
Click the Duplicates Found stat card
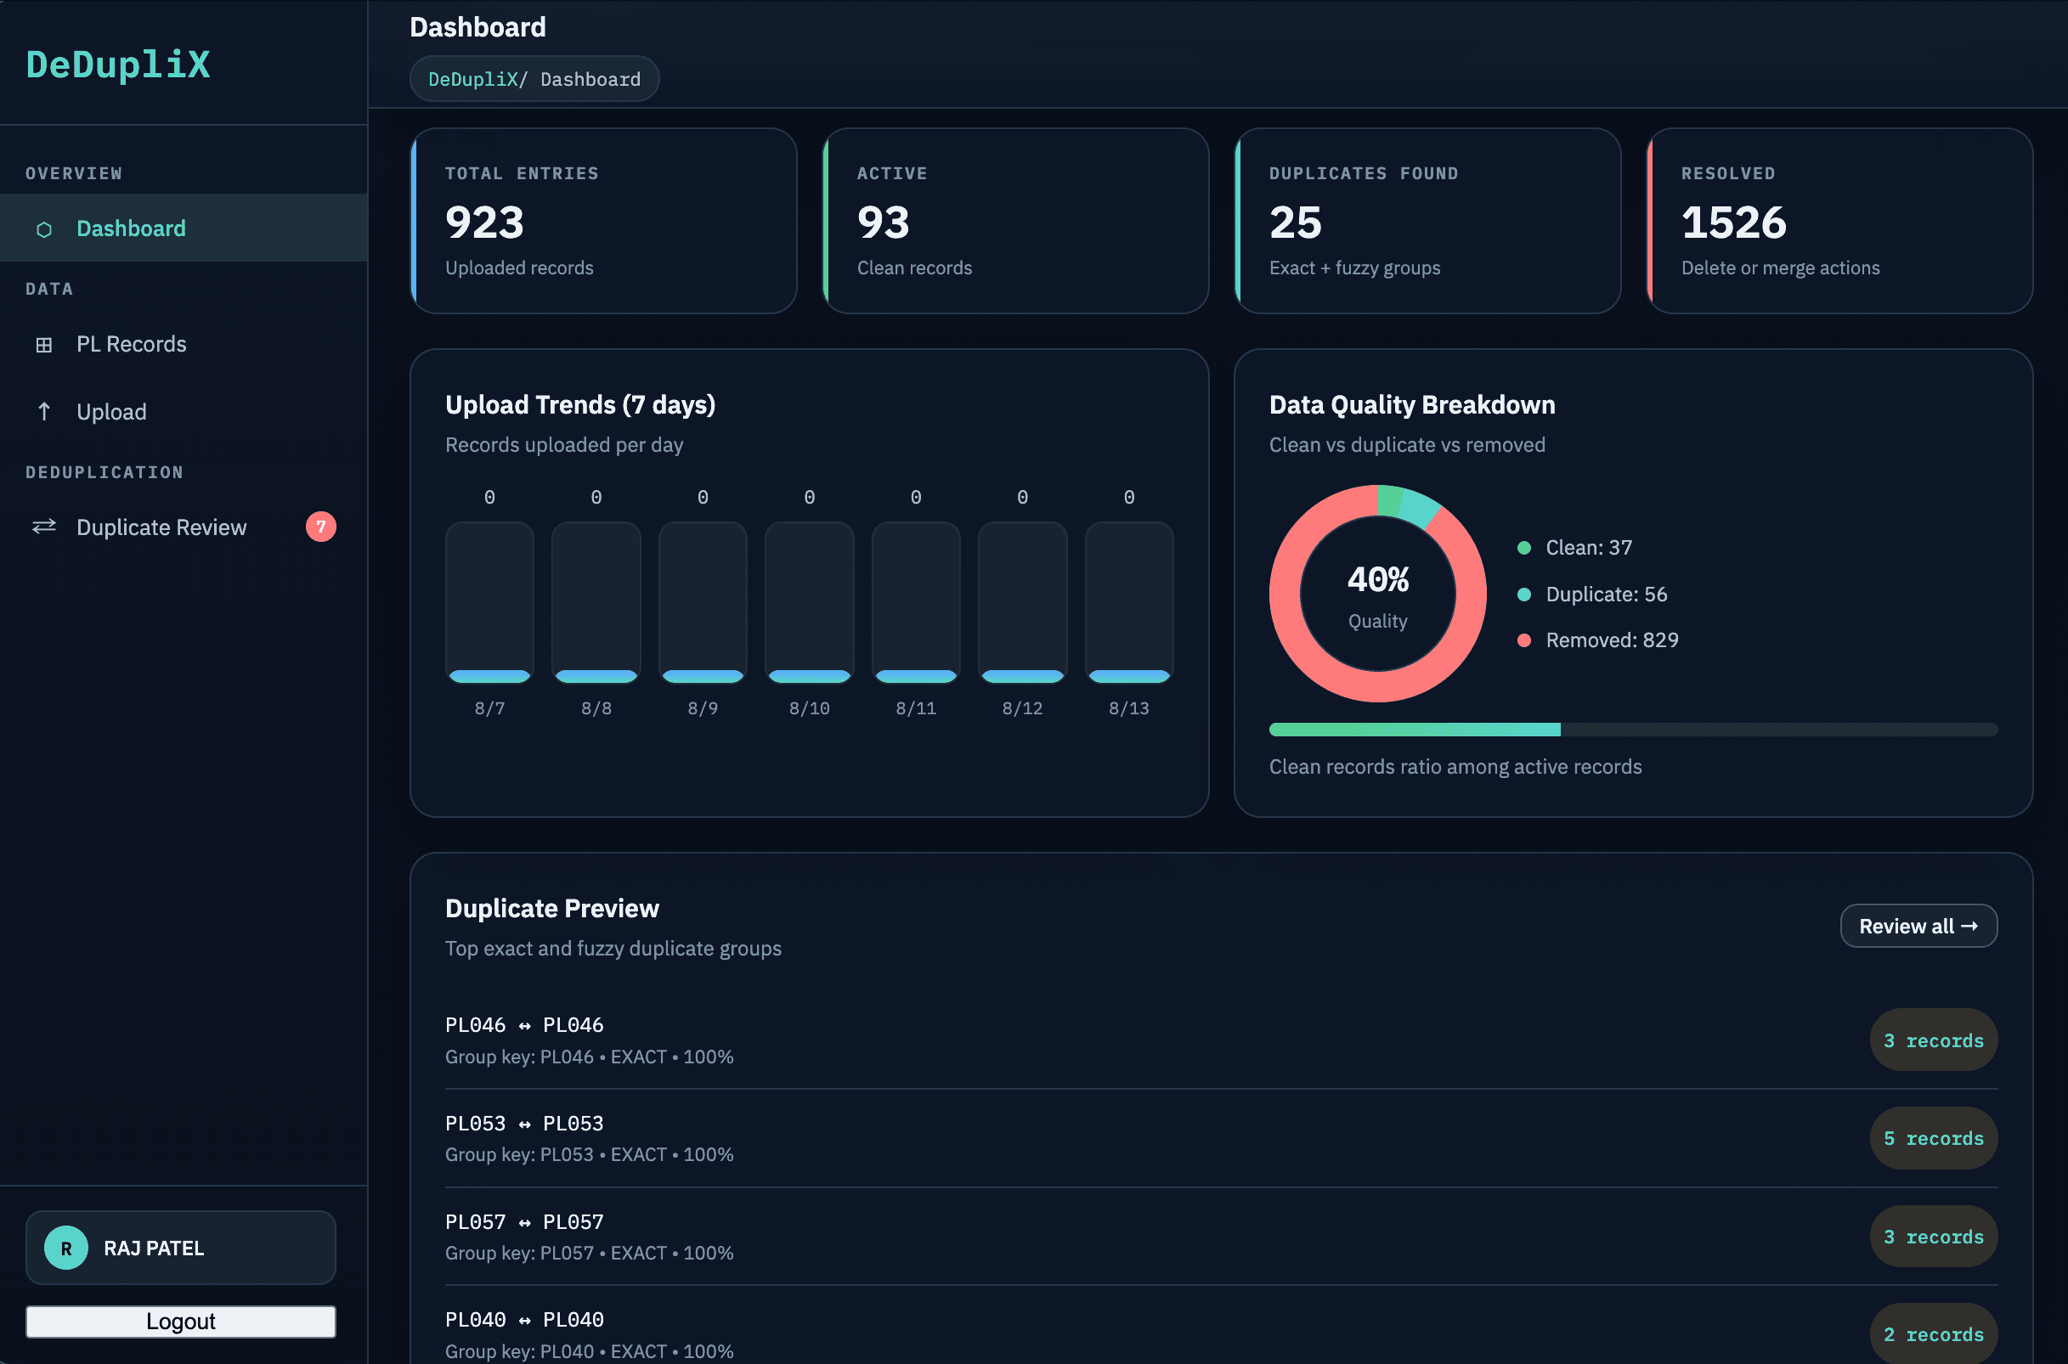pos(1427,221)
